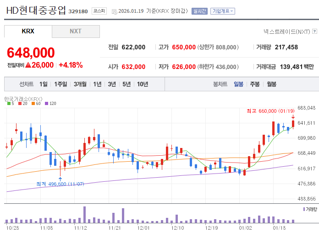Show the 10년 line chart
The height and width of the screenshot is (232, 319).
(143, 84)
